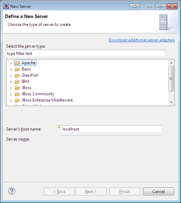Image resolution: width=181 pixels, height=203 pixels.
Task: Click the Apache folder icon
Action: click(x=17, y=63)
